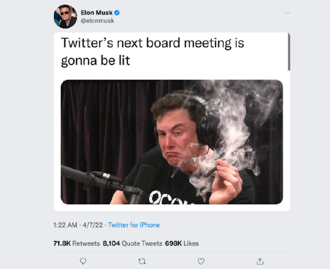
Task: Click the 1:22 AM timestamp
Action: (x=65, y=225)
